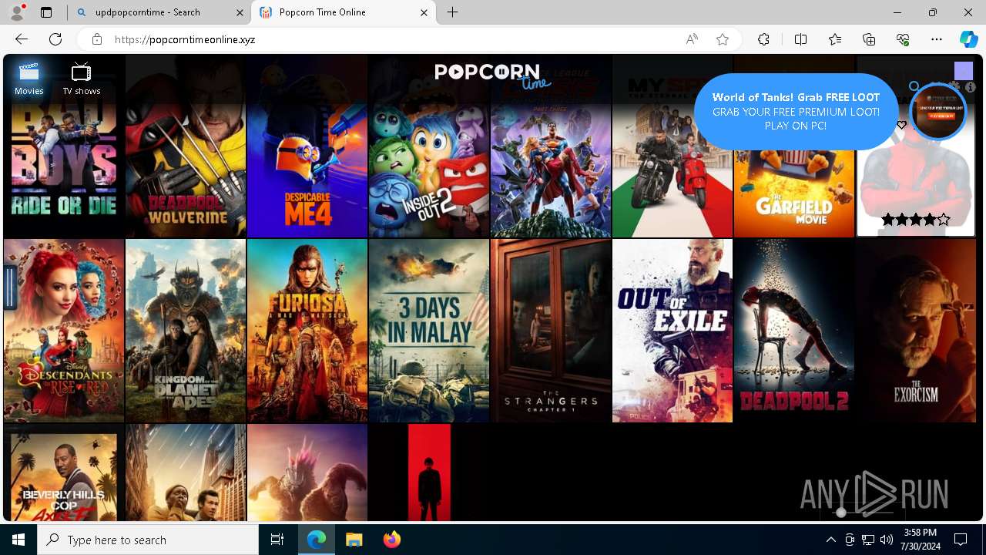Show hidden system tray icons
This screenshot has width=986, height=555.
pyautogui.click(x=830, y=540)
